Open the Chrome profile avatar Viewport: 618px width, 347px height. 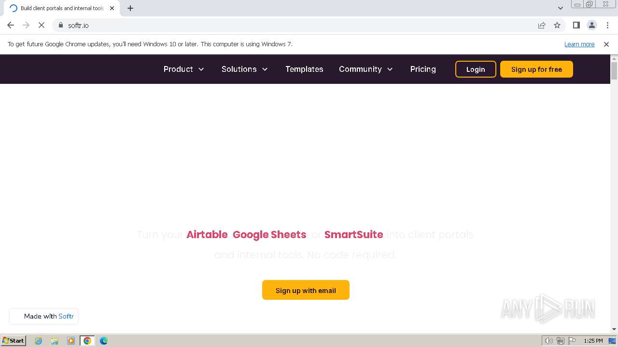click(x=591, y=25)
